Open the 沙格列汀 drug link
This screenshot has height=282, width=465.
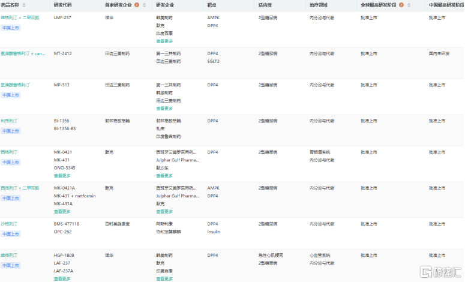(9, 224)
